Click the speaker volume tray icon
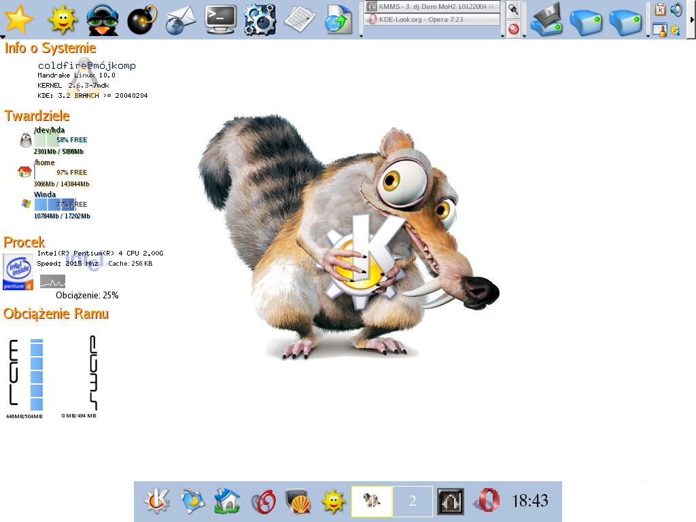Image resolution: width=696 pixels, height=522 pixels. 676,10
